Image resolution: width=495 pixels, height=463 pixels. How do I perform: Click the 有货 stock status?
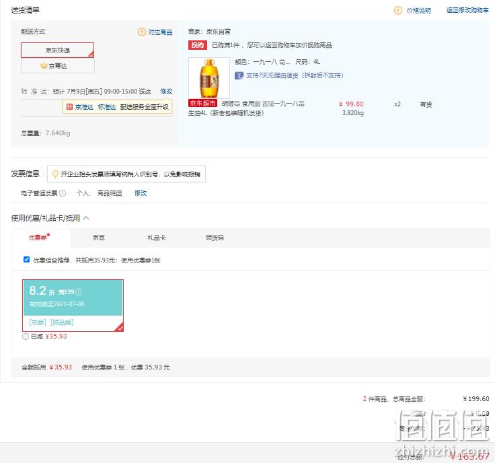[426, 104]
